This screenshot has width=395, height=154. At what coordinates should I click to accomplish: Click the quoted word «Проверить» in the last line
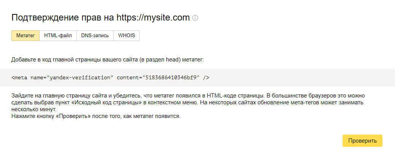pos(73,117)
